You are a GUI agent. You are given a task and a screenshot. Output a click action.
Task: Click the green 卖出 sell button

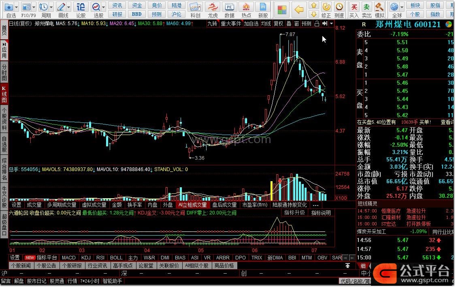click(367, 7)
